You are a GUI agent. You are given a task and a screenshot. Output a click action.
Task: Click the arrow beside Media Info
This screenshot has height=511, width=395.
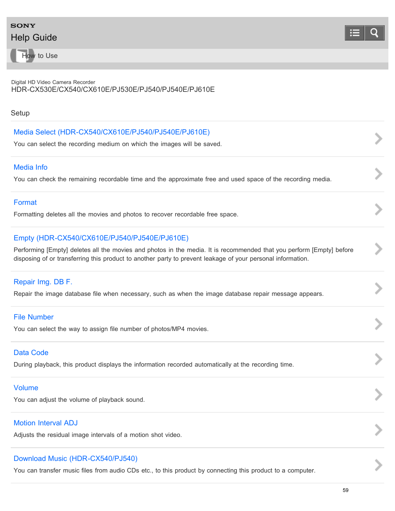click(x=378, y=174)
